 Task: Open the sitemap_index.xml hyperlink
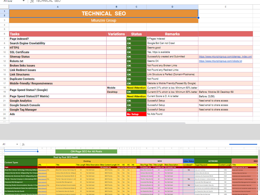tap(225, 56)
